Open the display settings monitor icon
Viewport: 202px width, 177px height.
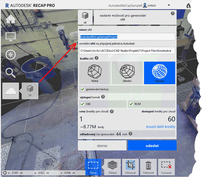(x=11, y=37)
